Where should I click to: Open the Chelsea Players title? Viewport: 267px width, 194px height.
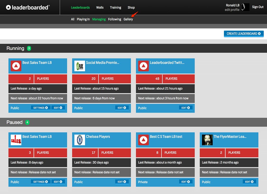click(x=98, y=137)
